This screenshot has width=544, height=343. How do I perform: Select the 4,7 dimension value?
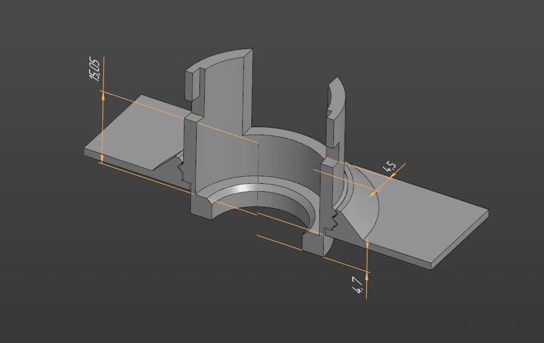tap(358, 286)
